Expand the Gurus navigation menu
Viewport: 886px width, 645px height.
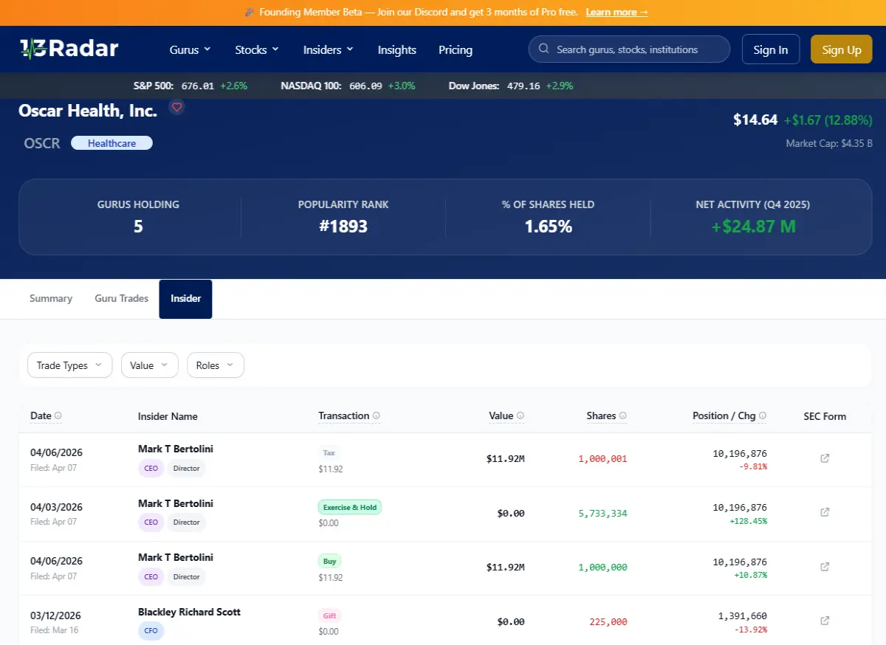coord(190,49)
